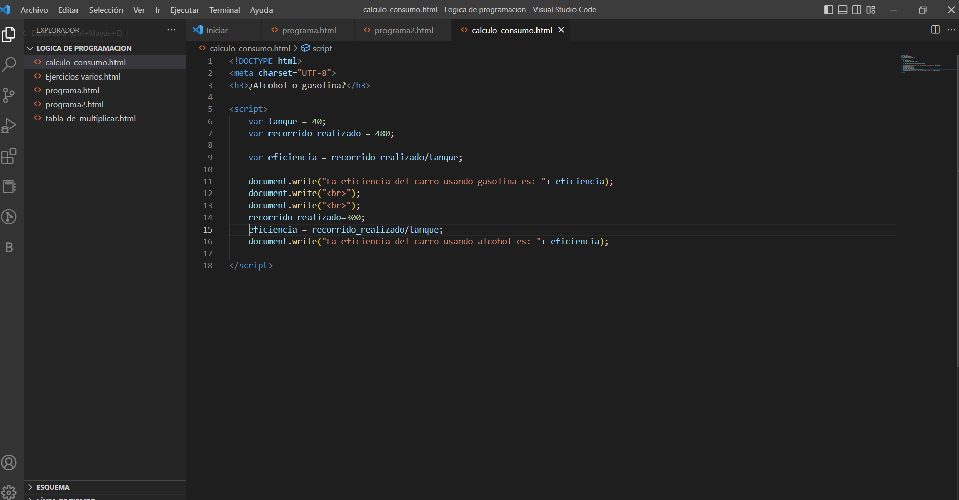This screenshot has width=959, height=500.
Task: Click the <h3>¿Alcohol o gasolina? line
Action: tap(299, 85)
